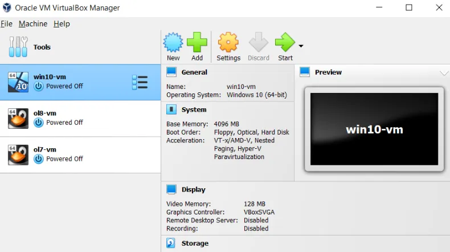Screen dimensions: 450x252
Task: Click the New virtual machine icon
Action: coord(173,42)
